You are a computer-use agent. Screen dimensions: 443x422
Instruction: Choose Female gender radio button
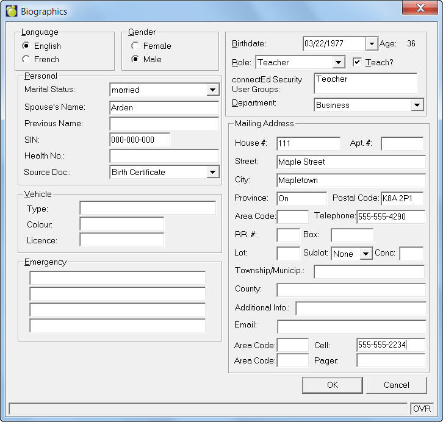(135, 46)
